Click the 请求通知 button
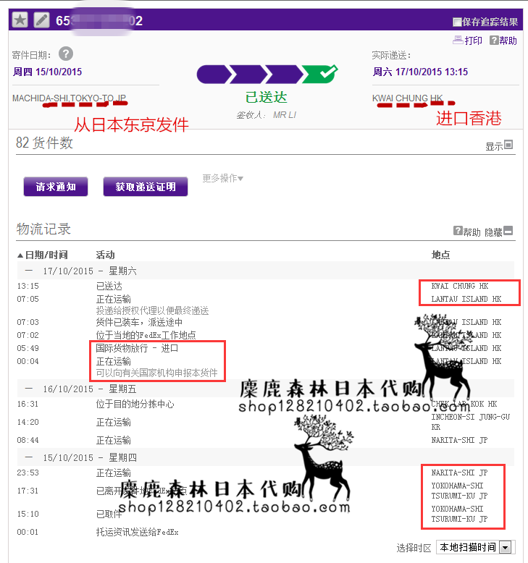 pos(56,187)
